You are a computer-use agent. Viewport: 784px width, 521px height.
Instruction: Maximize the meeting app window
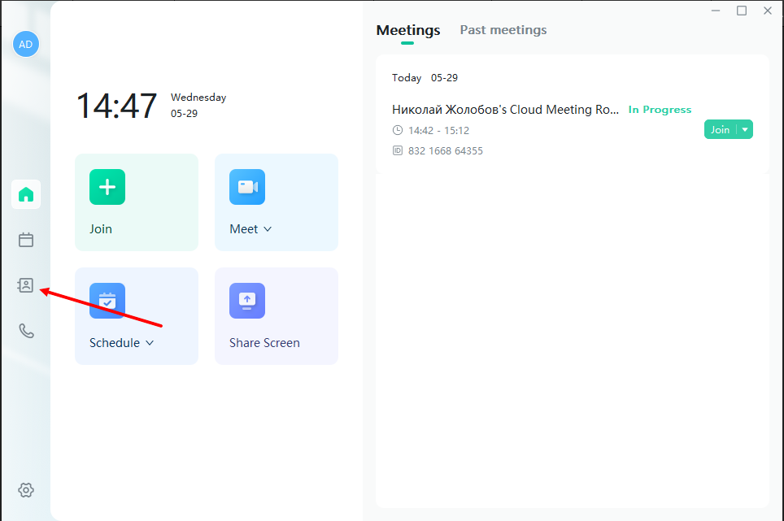(x=742, y=11)
